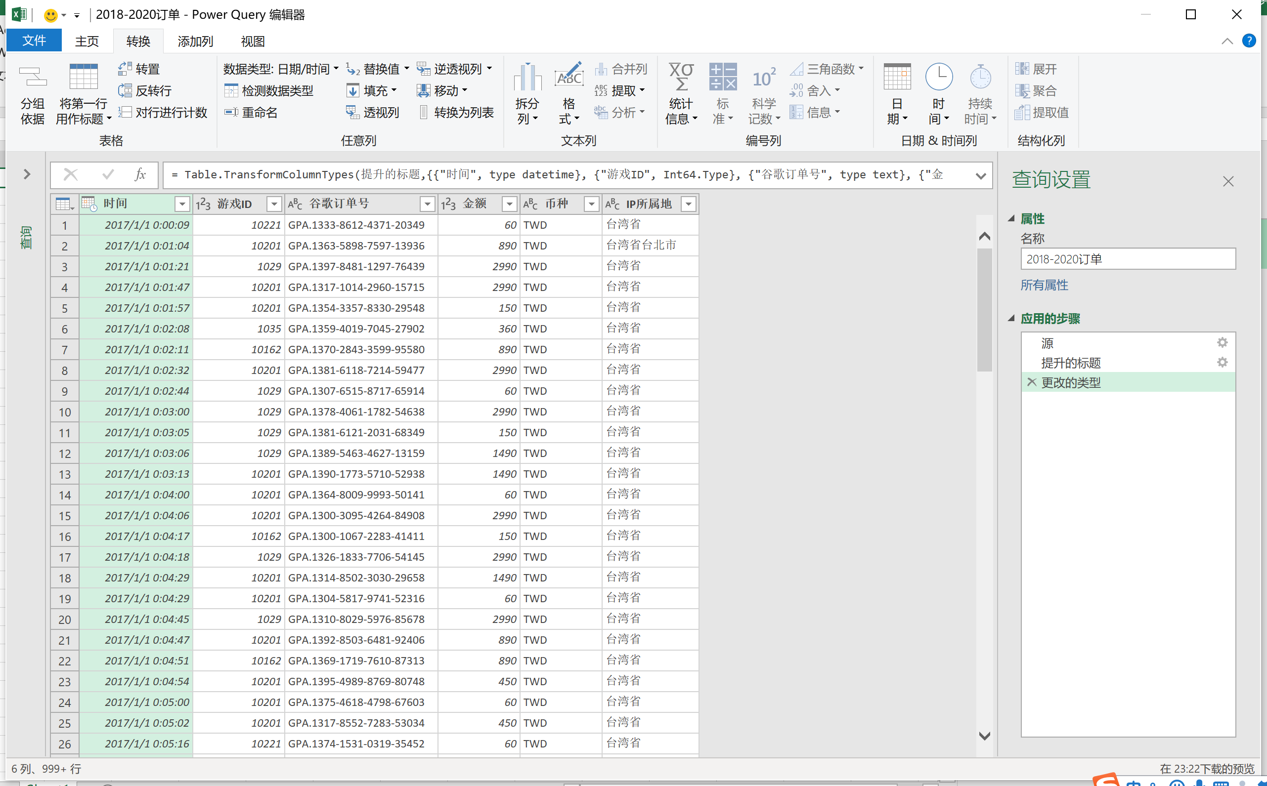Open settings gear for 源 step
Viewport: 1267px width, 786px height.
pos(1223,342)
